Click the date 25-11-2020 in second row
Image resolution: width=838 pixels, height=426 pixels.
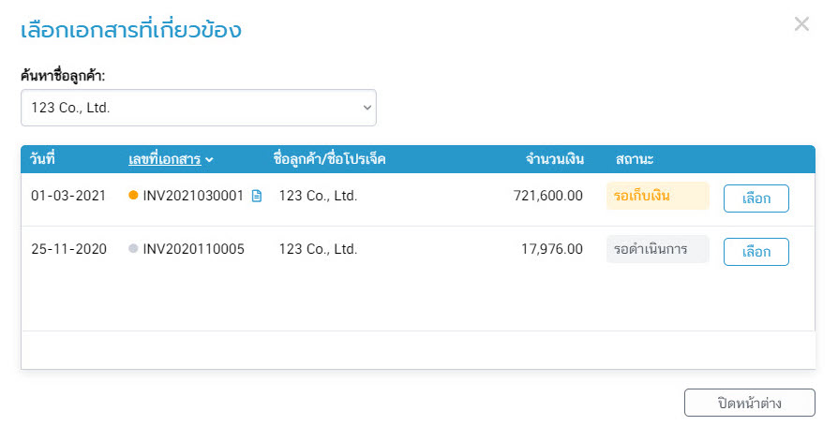tap(68, 250)
